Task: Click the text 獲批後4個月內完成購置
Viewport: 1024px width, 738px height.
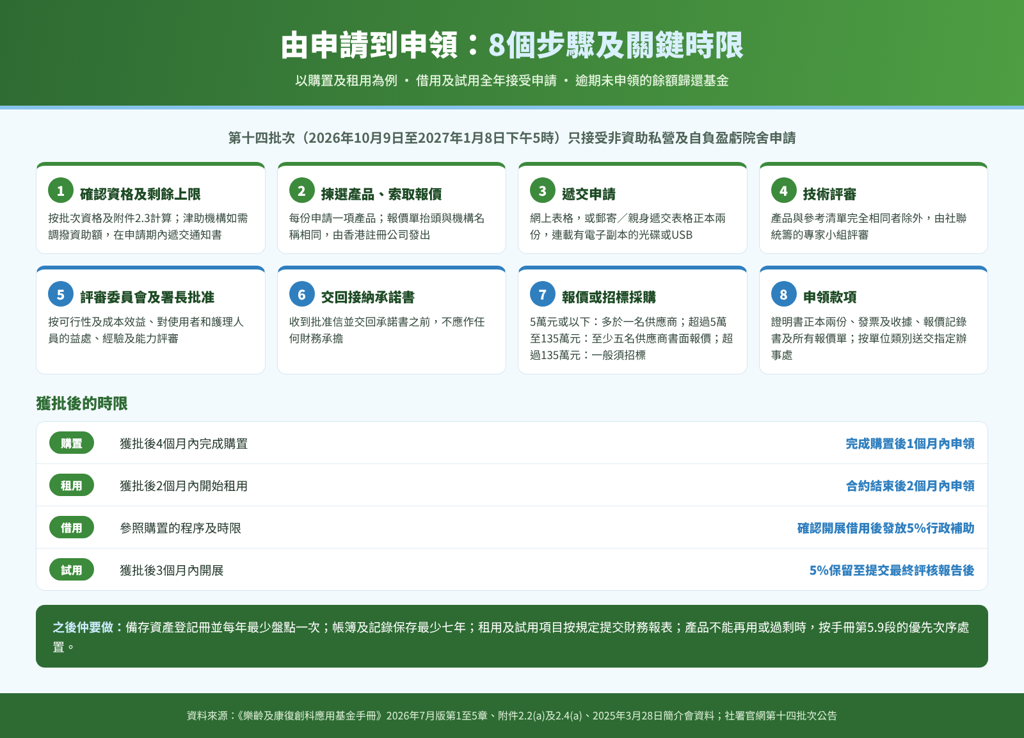Action: click(184, 444)
